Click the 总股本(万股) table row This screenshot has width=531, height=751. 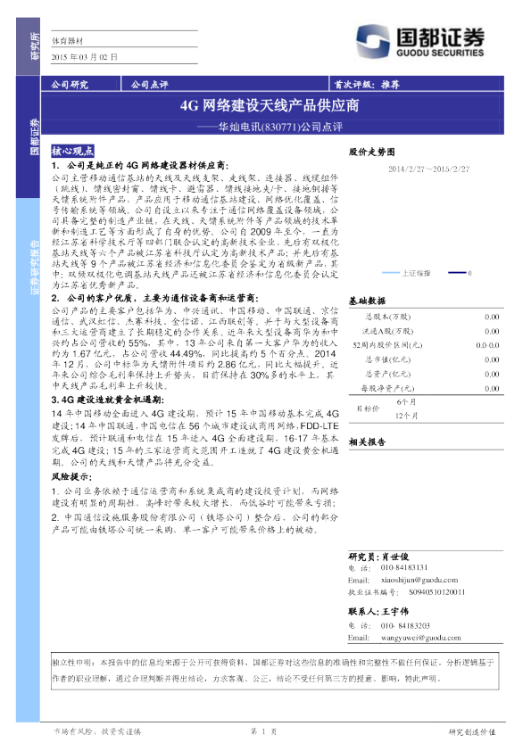click(426, 317)
